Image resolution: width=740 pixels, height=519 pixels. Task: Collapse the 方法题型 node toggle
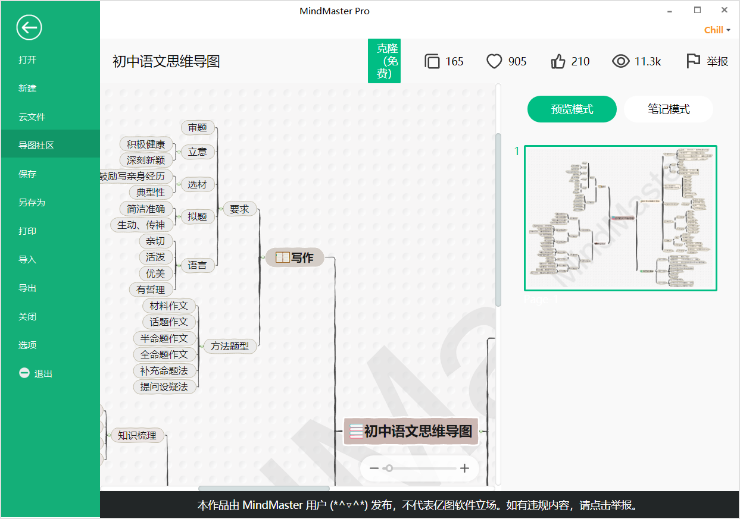pos(202,346)
